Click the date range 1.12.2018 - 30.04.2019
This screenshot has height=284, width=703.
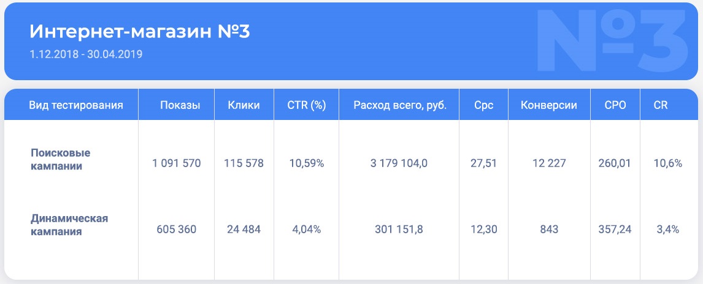point(86,54)
